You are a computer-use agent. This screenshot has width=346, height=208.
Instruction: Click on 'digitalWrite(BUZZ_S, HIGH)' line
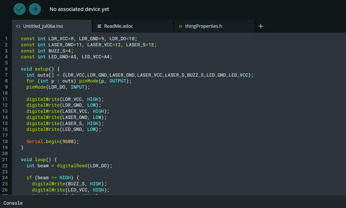pos(69,184)
